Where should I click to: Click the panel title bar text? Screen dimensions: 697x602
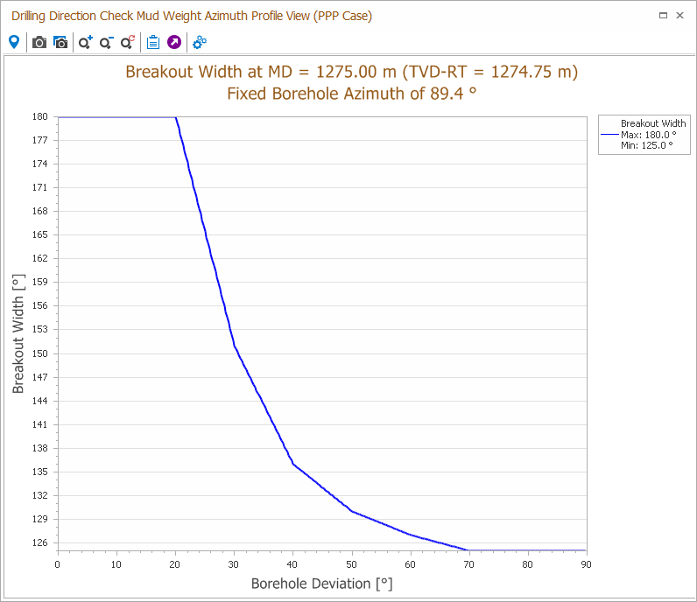coord(192,16)
